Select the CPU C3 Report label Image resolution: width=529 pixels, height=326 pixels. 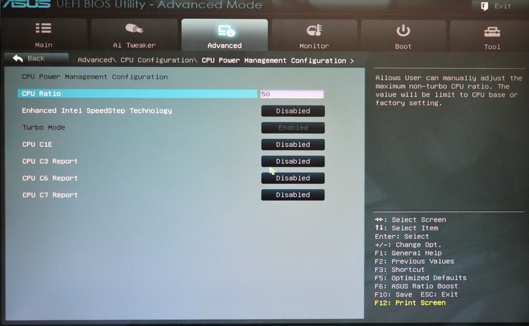(50, 161)
